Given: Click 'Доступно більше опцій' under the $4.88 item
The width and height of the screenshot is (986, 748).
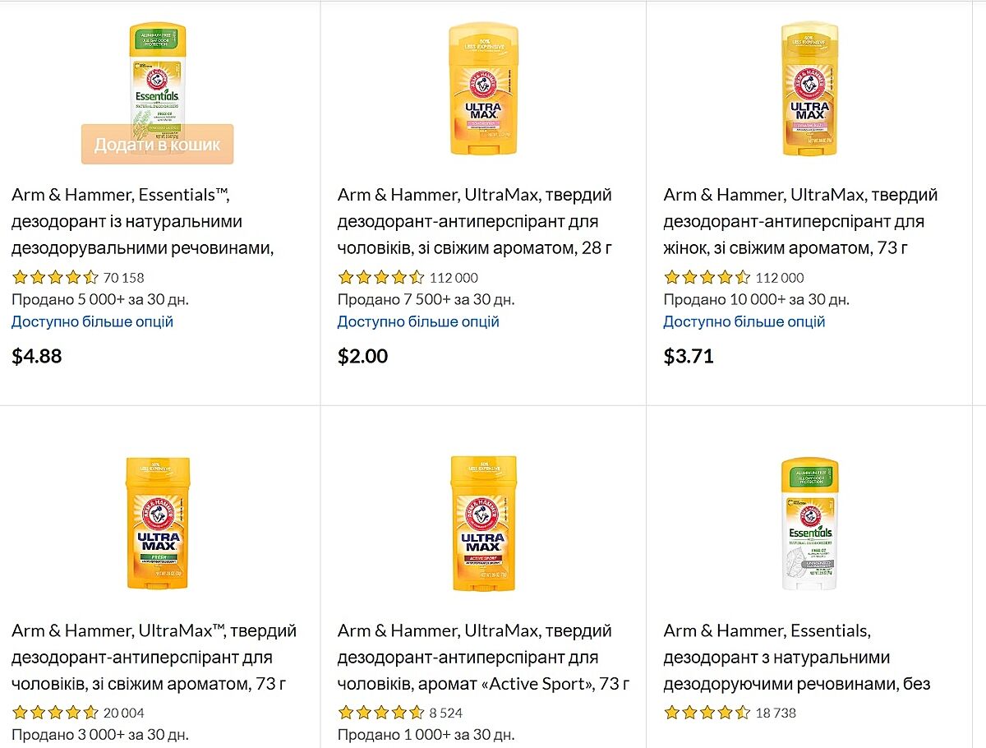Looking at the screenshot, I should 93,321.
